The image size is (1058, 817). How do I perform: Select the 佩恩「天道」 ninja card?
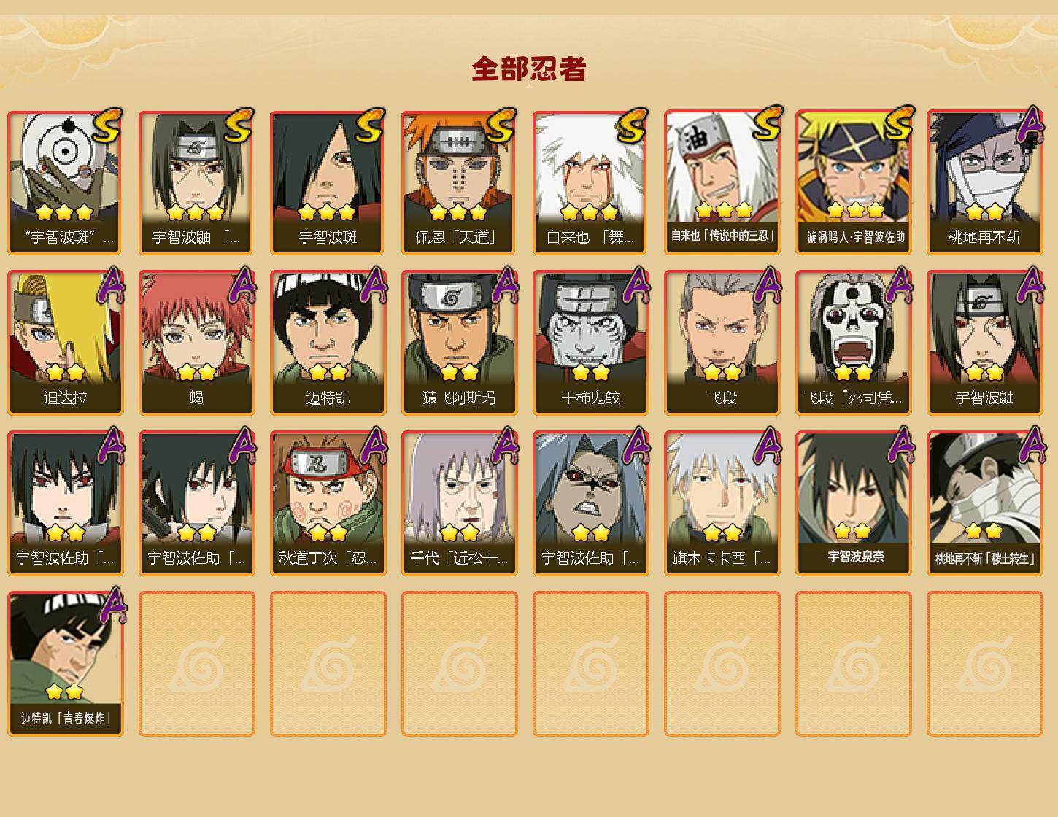coord(459,182)
